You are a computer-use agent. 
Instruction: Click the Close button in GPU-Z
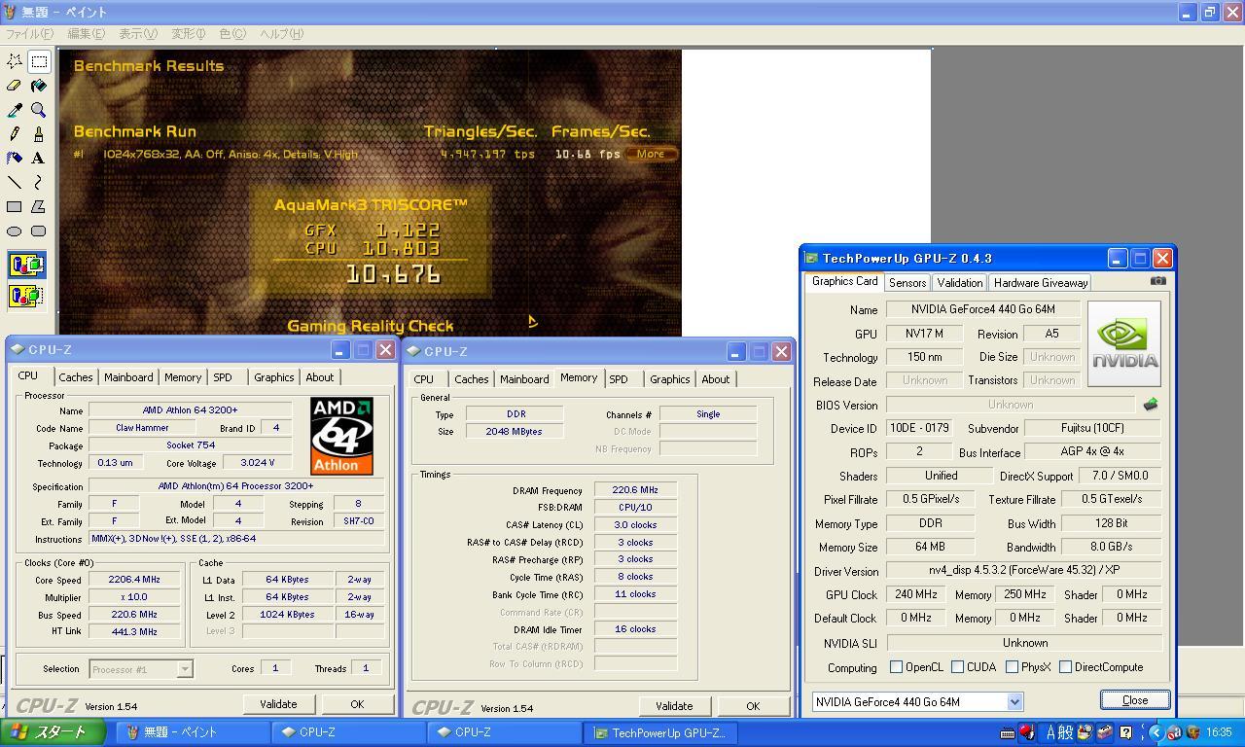[x=1135, y=700]
